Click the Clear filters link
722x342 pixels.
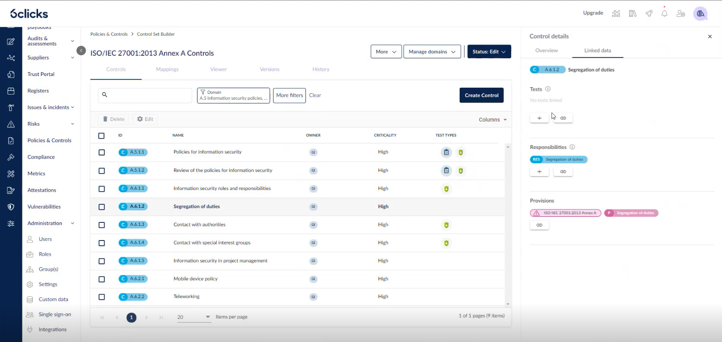pos(315,95)
